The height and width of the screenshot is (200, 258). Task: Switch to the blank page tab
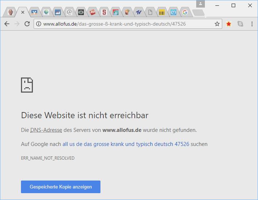point(150,12)
